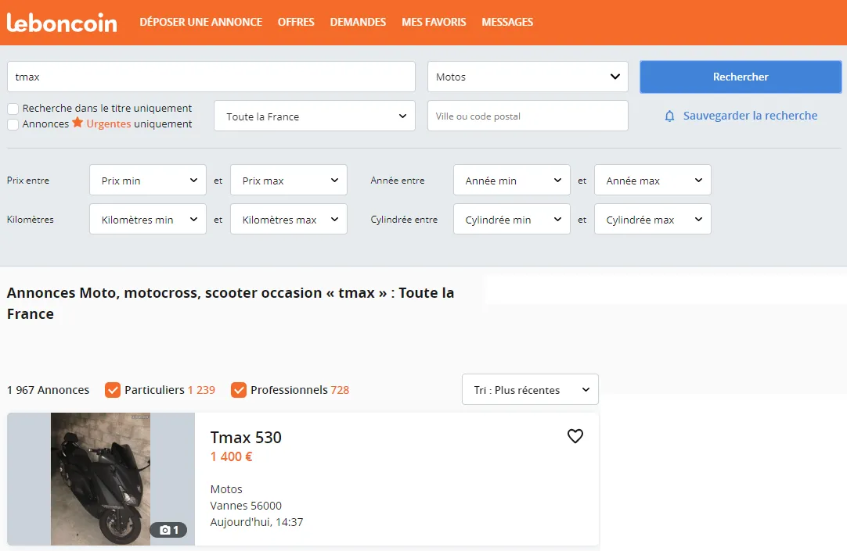This screenshot has width=847, height=551.
Task: Click the 1 967 Annonces count
Action: point(48,390)
